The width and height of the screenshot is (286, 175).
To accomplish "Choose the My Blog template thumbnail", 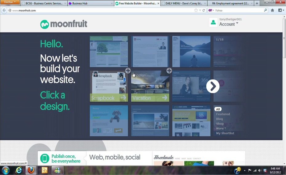I will click(150, 52).
